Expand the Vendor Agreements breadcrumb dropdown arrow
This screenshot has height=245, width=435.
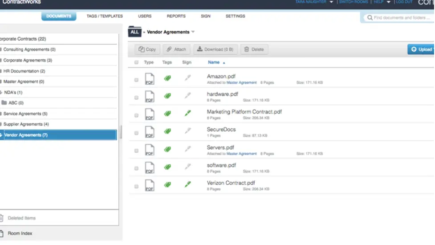[x=193, y=32]
